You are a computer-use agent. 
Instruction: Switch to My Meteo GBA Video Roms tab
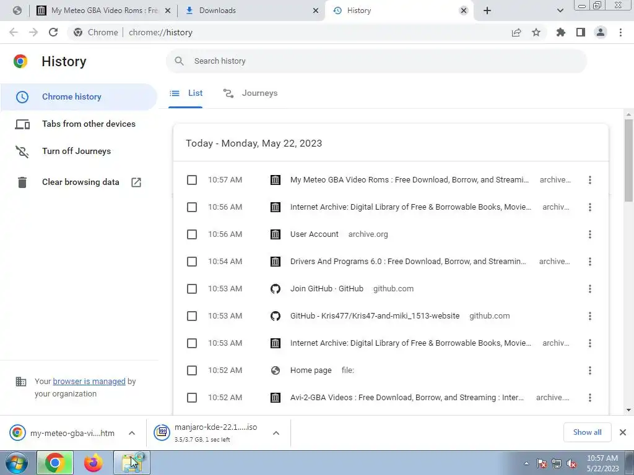pos(104,11)
